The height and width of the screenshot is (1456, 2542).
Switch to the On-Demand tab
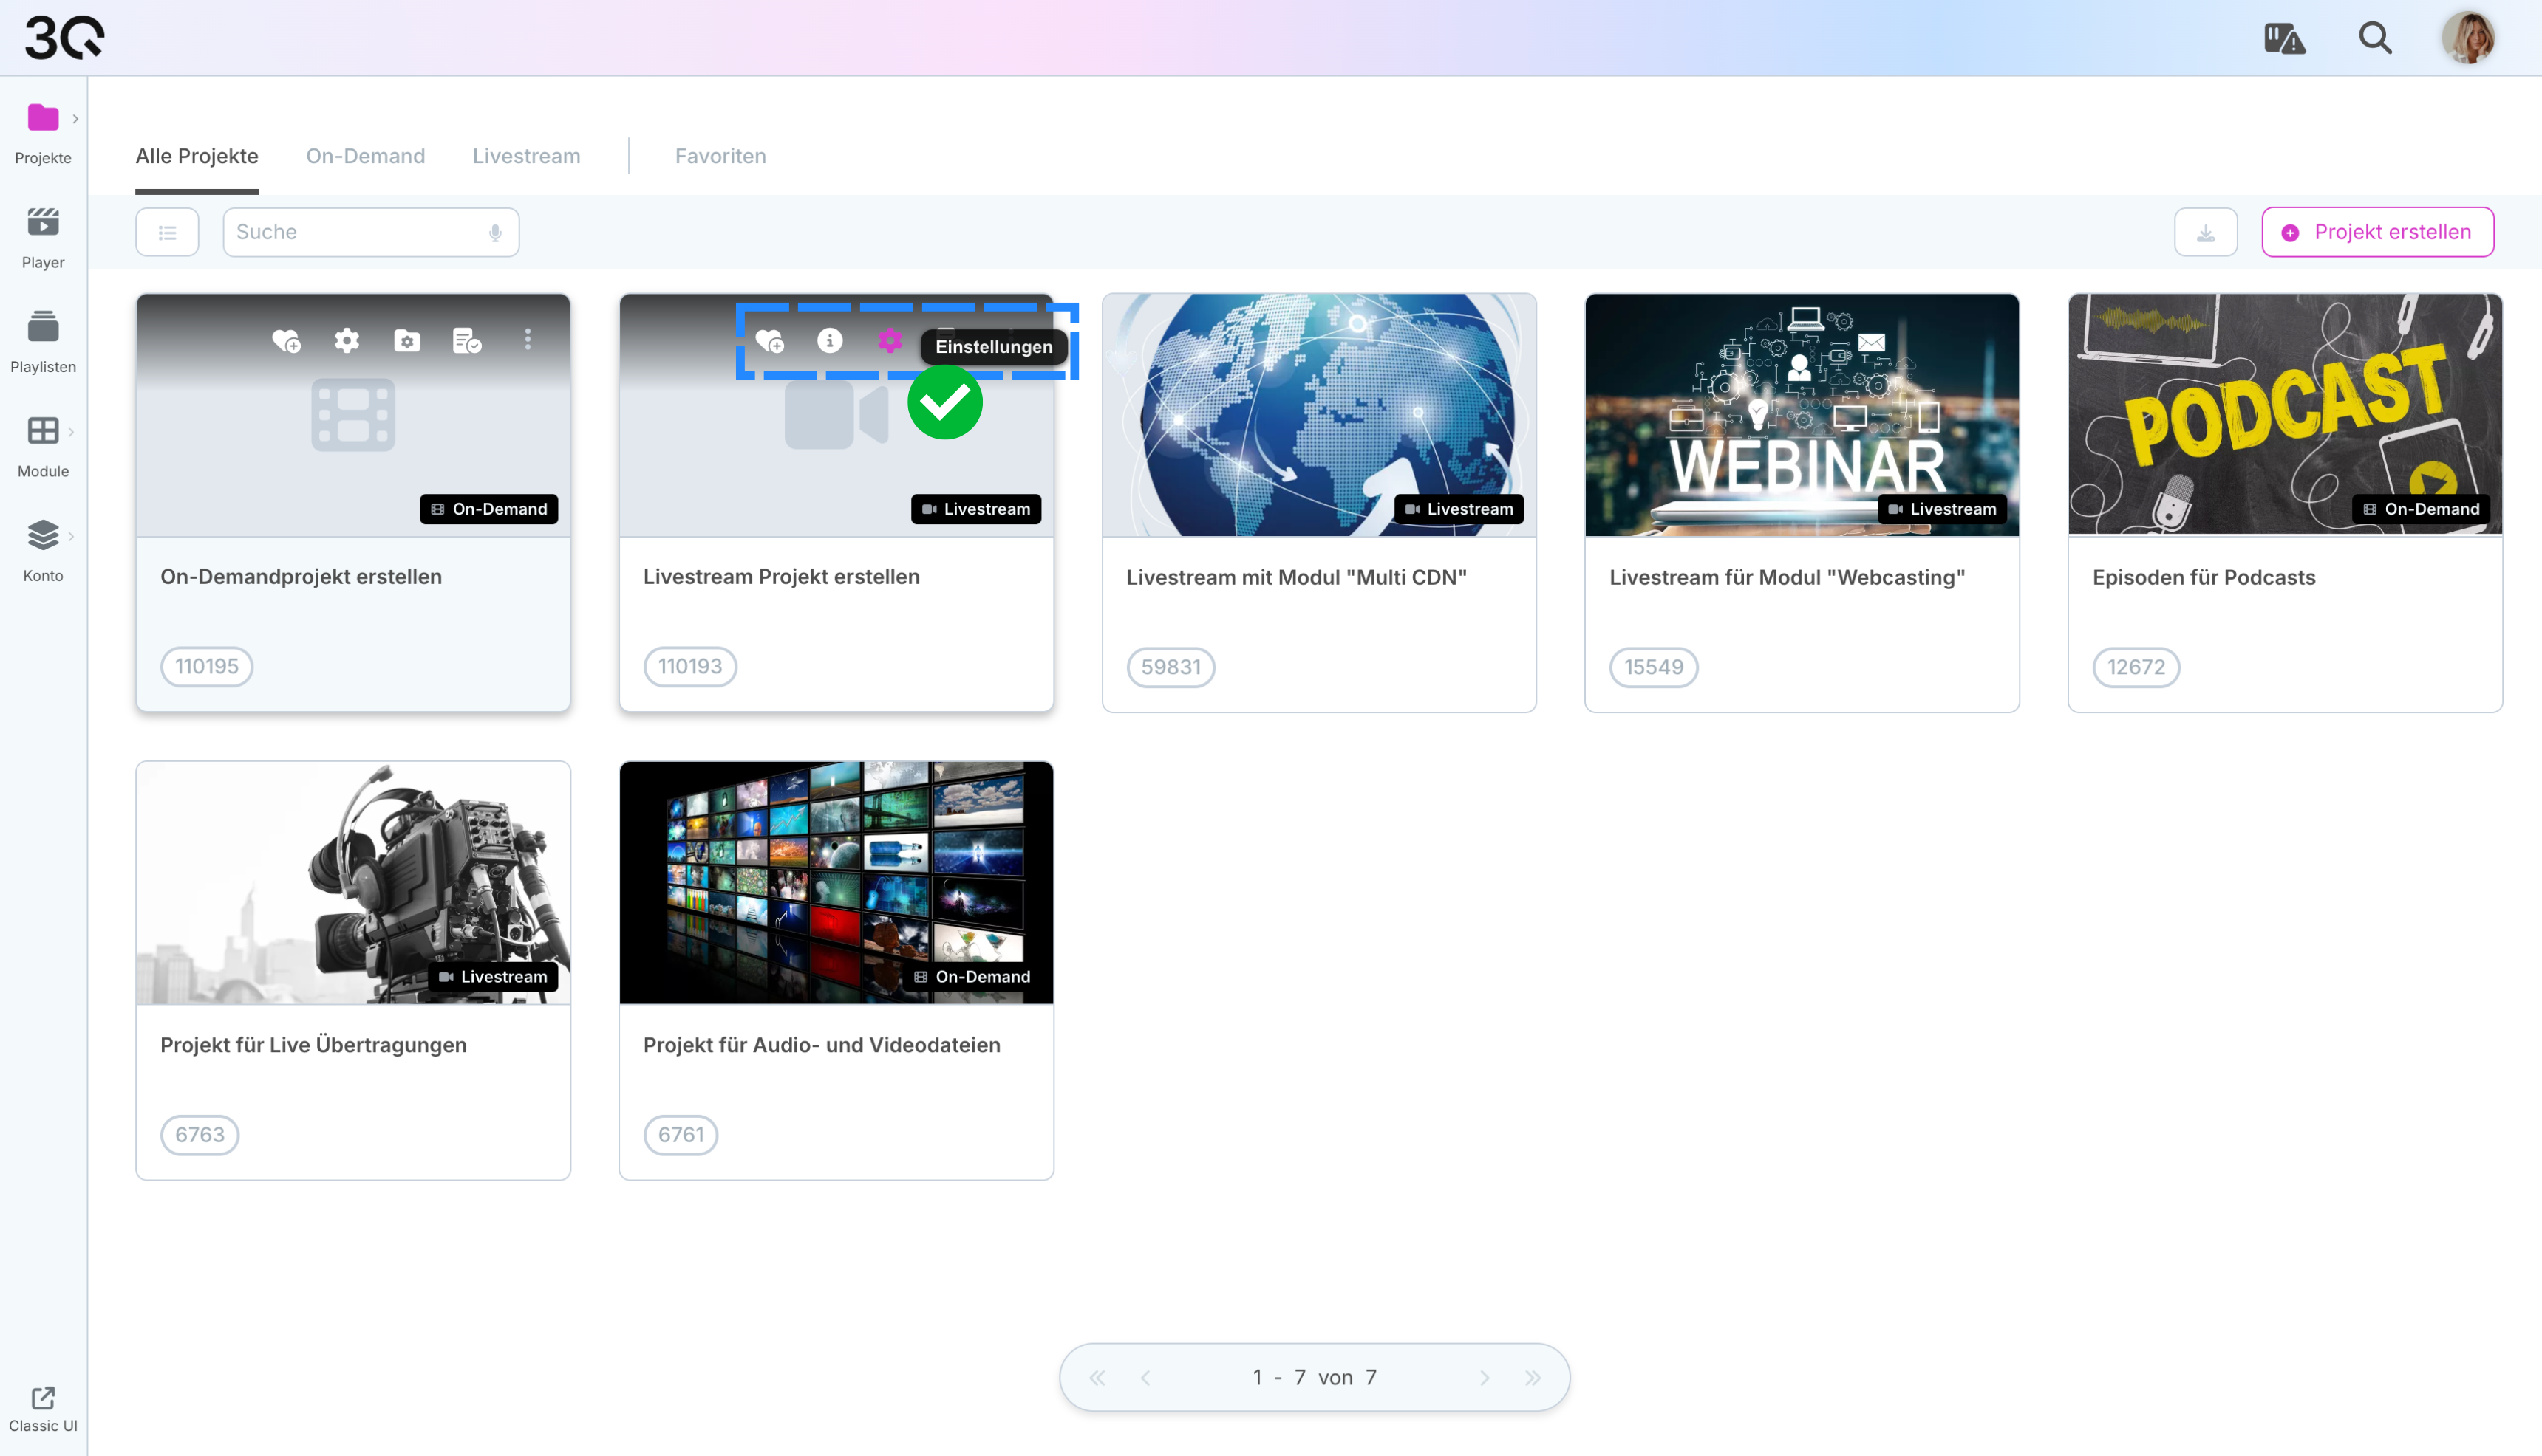(x=365, y=156)
